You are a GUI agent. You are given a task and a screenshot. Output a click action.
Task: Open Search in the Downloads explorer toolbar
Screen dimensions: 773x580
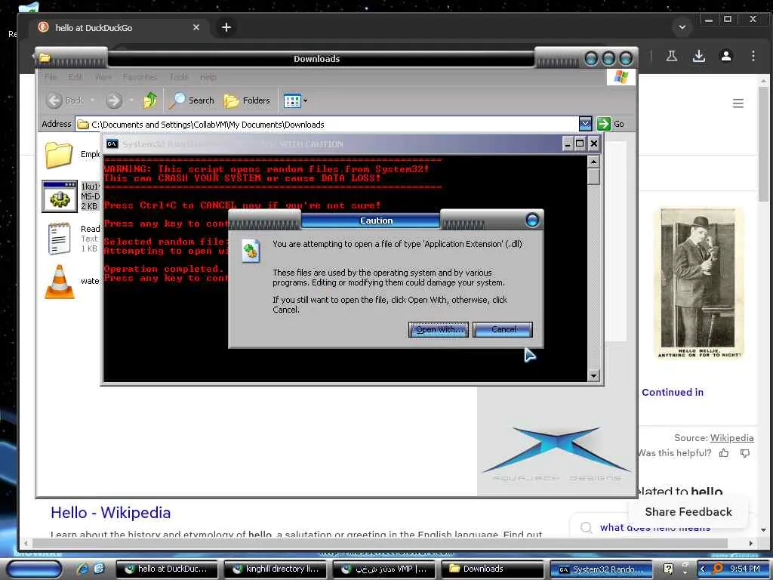point(192,100)
